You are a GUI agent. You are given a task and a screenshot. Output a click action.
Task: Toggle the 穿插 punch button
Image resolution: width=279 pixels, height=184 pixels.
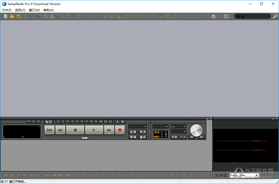(x=133, y=137)
